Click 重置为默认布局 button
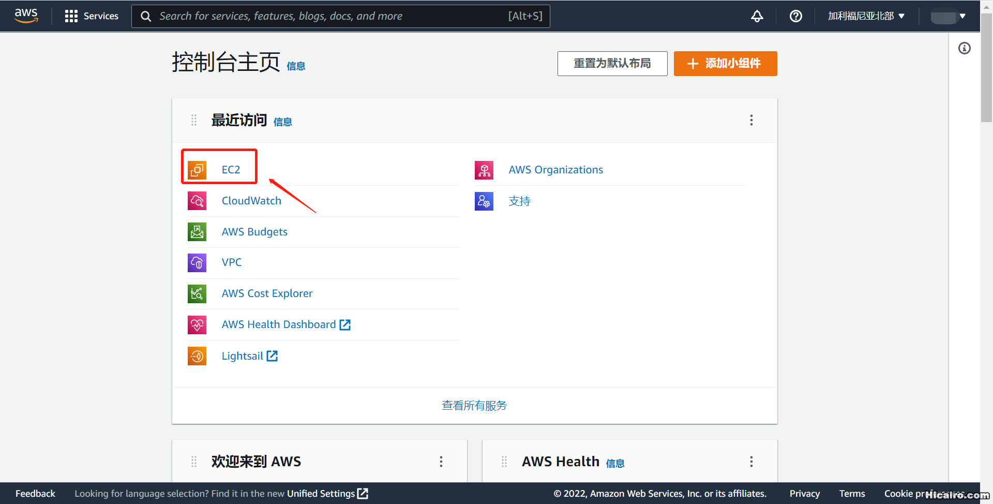This screenshot has height=504, width=993. coord(612,64)
